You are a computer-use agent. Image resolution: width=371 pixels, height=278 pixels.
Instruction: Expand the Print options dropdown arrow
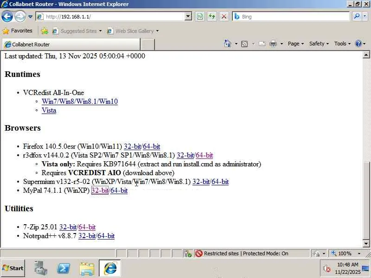[281, 44]
